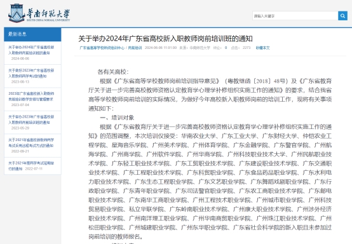Open sidebar news item dated 2022-07-11
Viewport: 352px width, 244px height.
pyautogui.click(x=31, y=166)
